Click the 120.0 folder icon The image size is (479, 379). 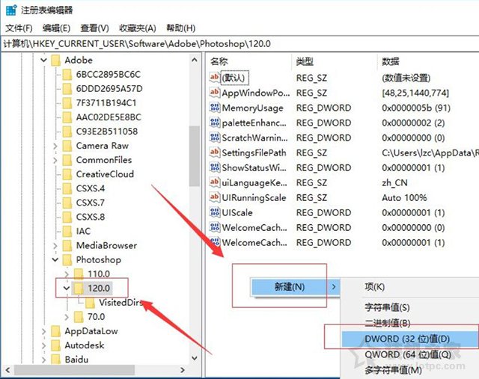(x=79, y=288)
